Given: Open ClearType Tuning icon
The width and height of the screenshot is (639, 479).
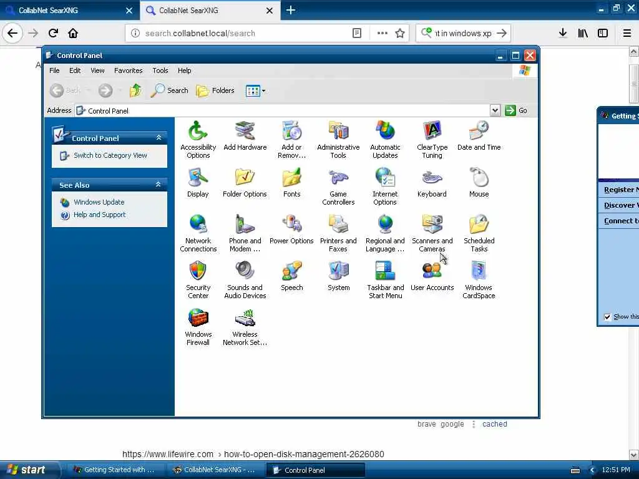Looking at the screenshot, I should (432, 140).
